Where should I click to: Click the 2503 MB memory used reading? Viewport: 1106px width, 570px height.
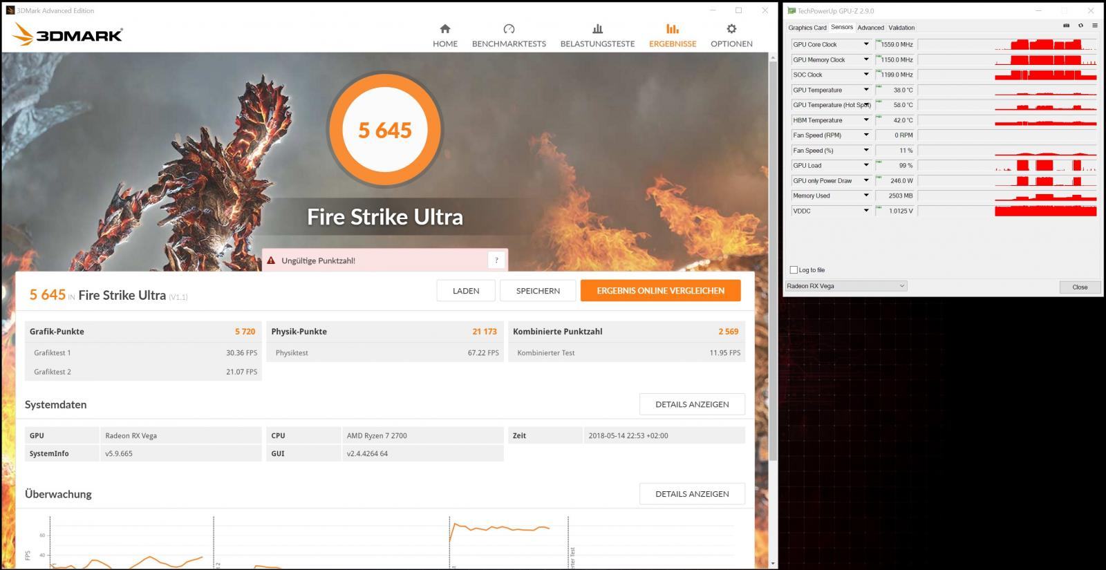coord(895,196)
